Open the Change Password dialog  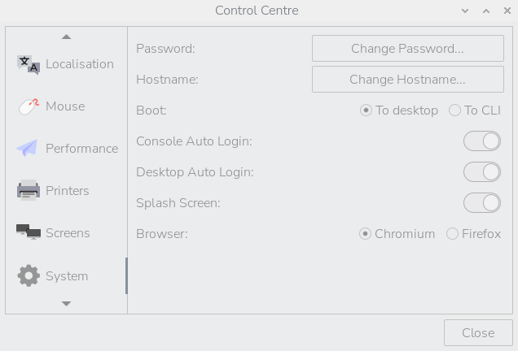(x=407, y=49)
